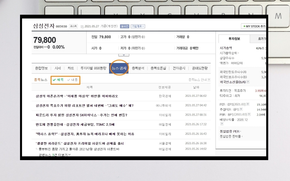The image size is (290, 181).
Task: Click the date 2021.05.26 17:32
Action: [196, 124]
